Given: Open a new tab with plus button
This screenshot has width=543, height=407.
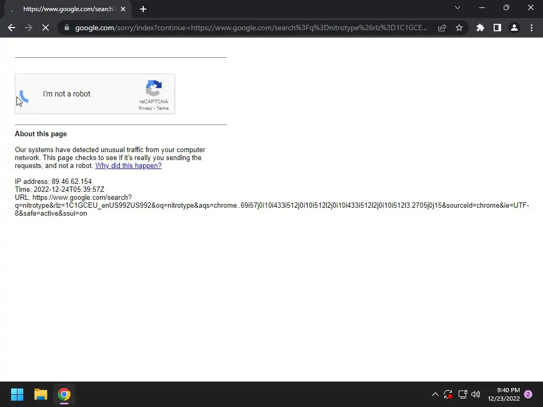Looking at the screenshot, I should (143, 9).
